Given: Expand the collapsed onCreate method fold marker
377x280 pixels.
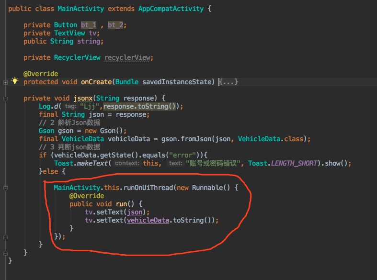Looking at the screenshot, I should point(5,82).
